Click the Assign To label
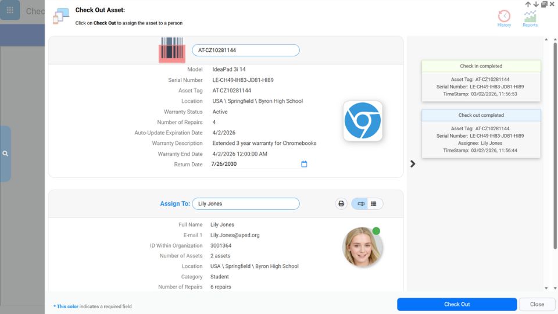This screenshot has width=558, height=314. tap(175, 204)
